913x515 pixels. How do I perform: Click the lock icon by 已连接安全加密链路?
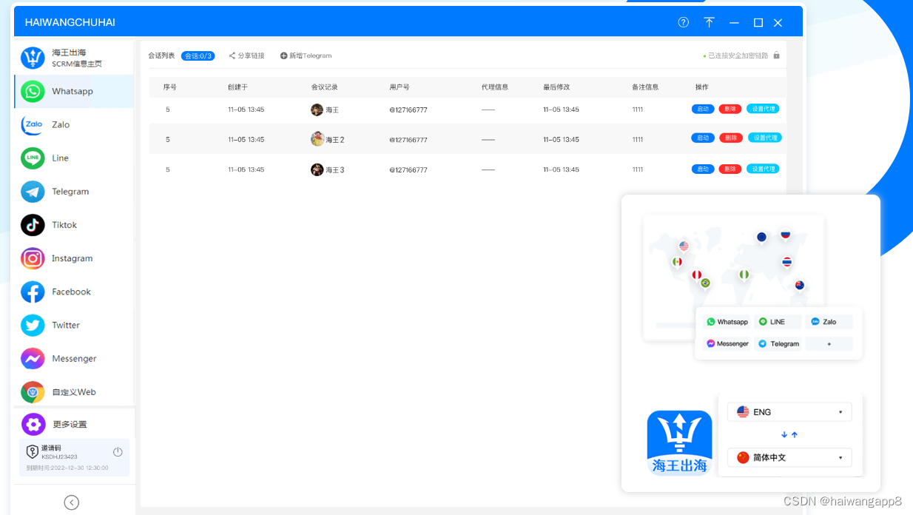tap(776, 55)
